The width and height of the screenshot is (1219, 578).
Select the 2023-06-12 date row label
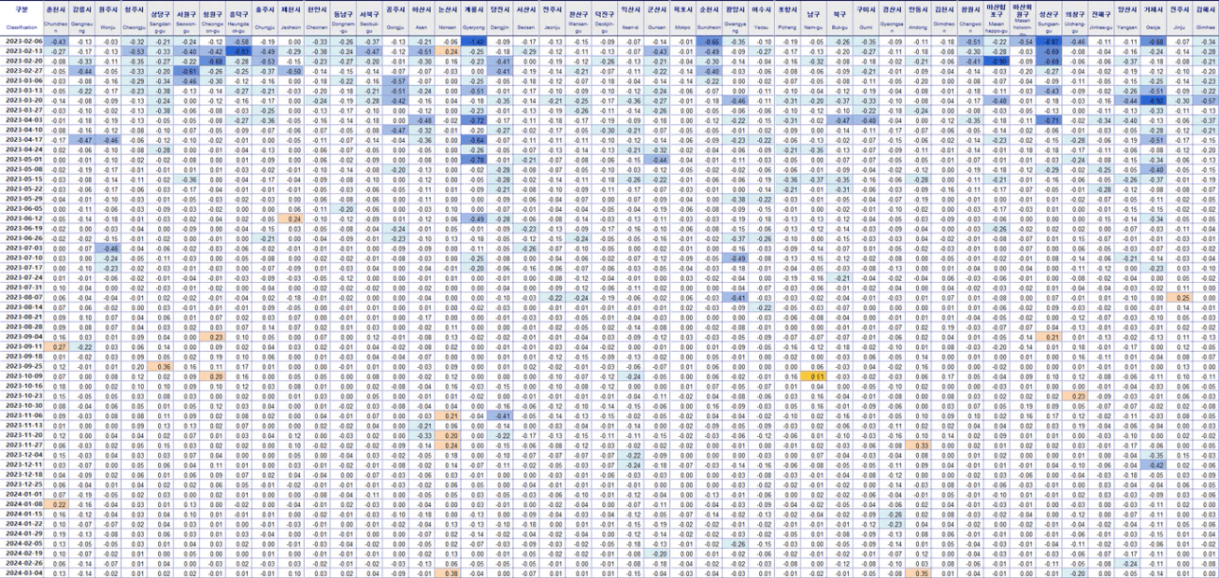(22, 219)
